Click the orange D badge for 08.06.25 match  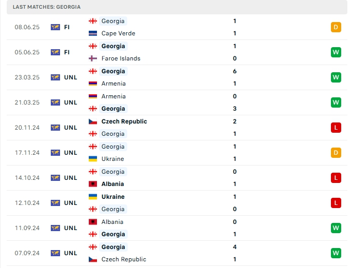(336, 27)
